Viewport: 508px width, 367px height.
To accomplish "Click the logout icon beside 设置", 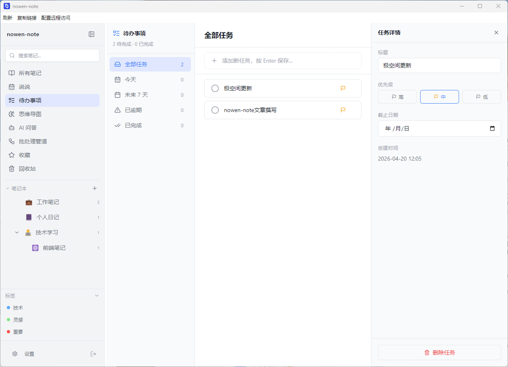I will click(x=93, y=354).
